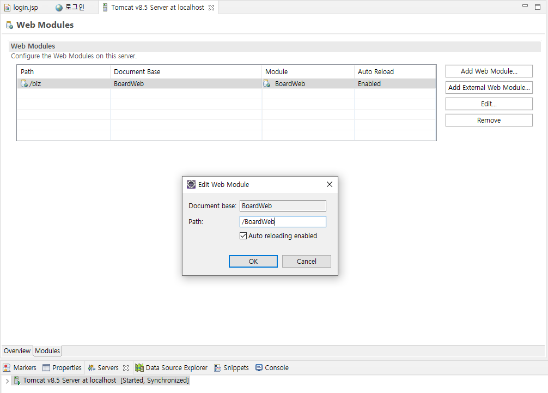This screenshot has height=393, width=548.
Task: Click the Module column header
Action: (x=308, y=71)
